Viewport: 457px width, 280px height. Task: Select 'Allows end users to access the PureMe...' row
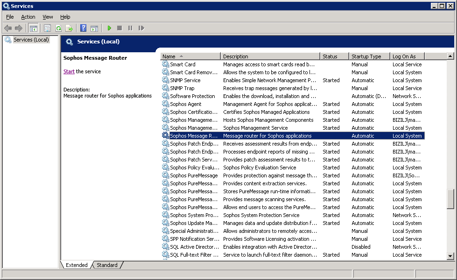pyautogui.click(x=293, y=207)
